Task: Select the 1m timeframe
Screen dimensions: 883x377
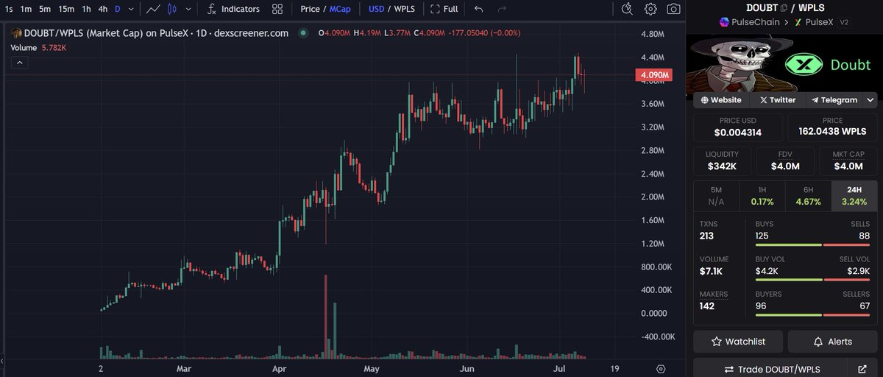Action: coord(26,9)
